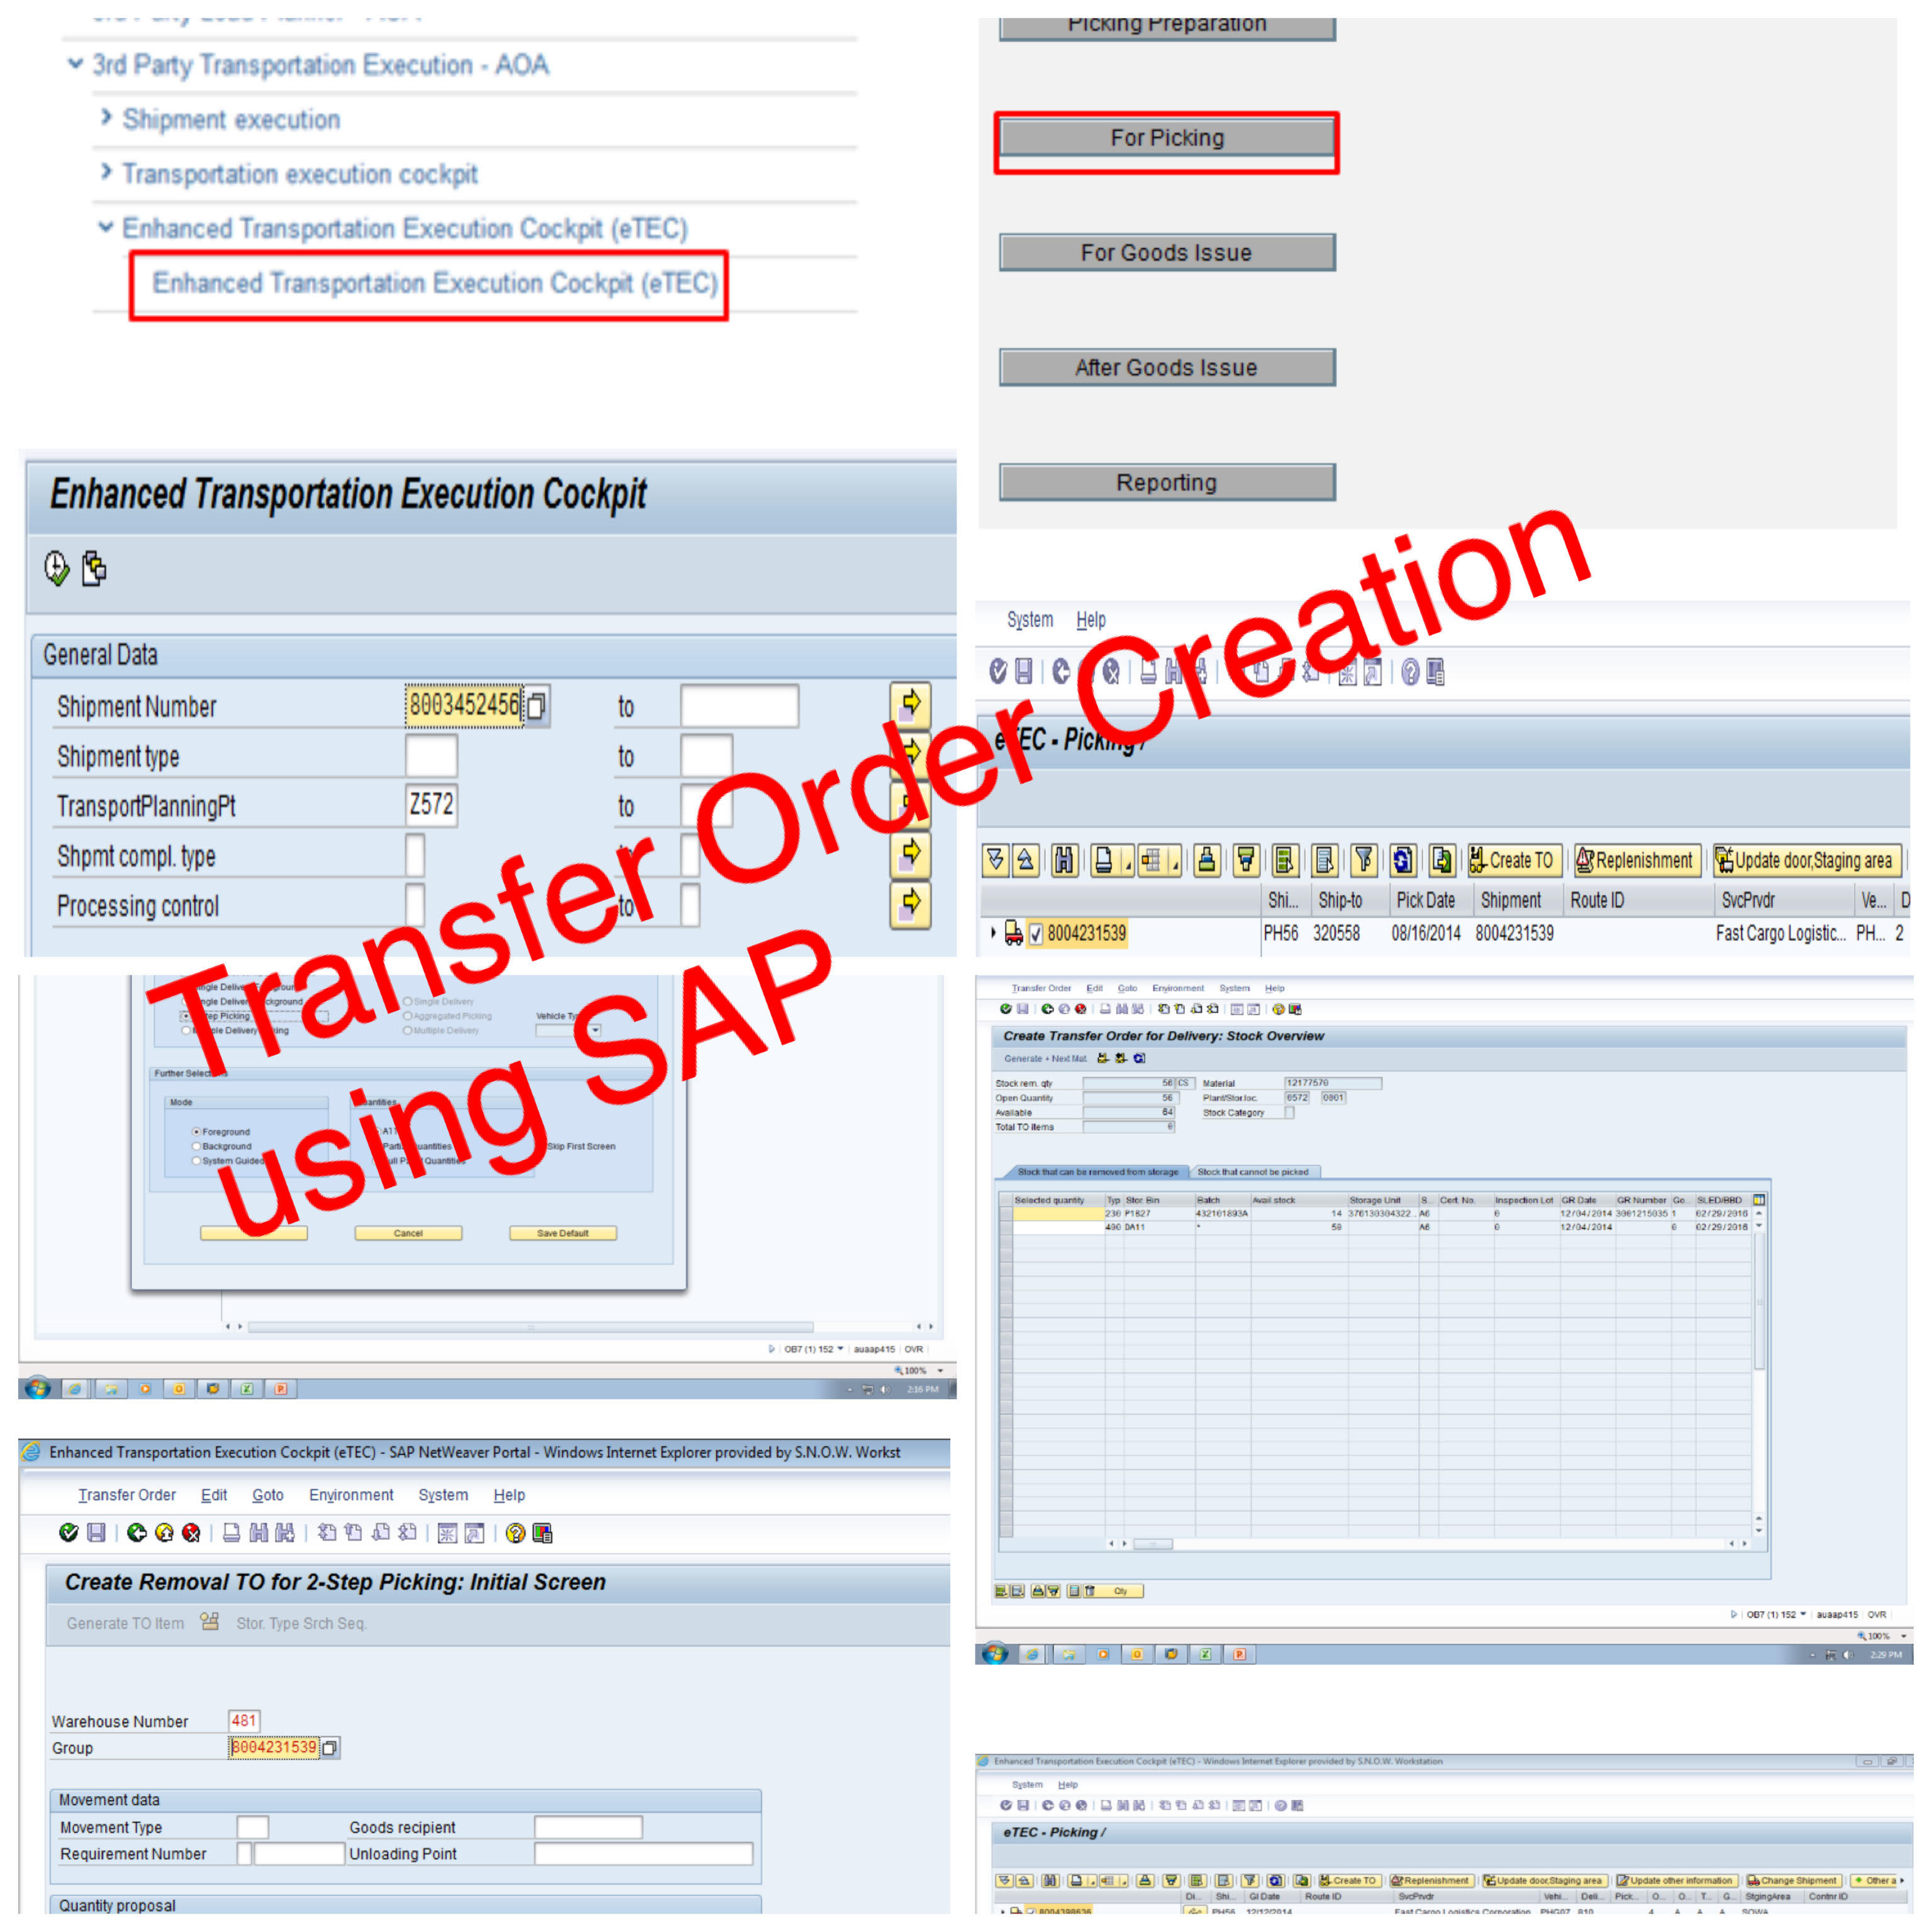The height and width of the screenshot is (1932, 1932).
Task: Open the Environment menu
Action: pyautogui.click(x=350, y=1495)
